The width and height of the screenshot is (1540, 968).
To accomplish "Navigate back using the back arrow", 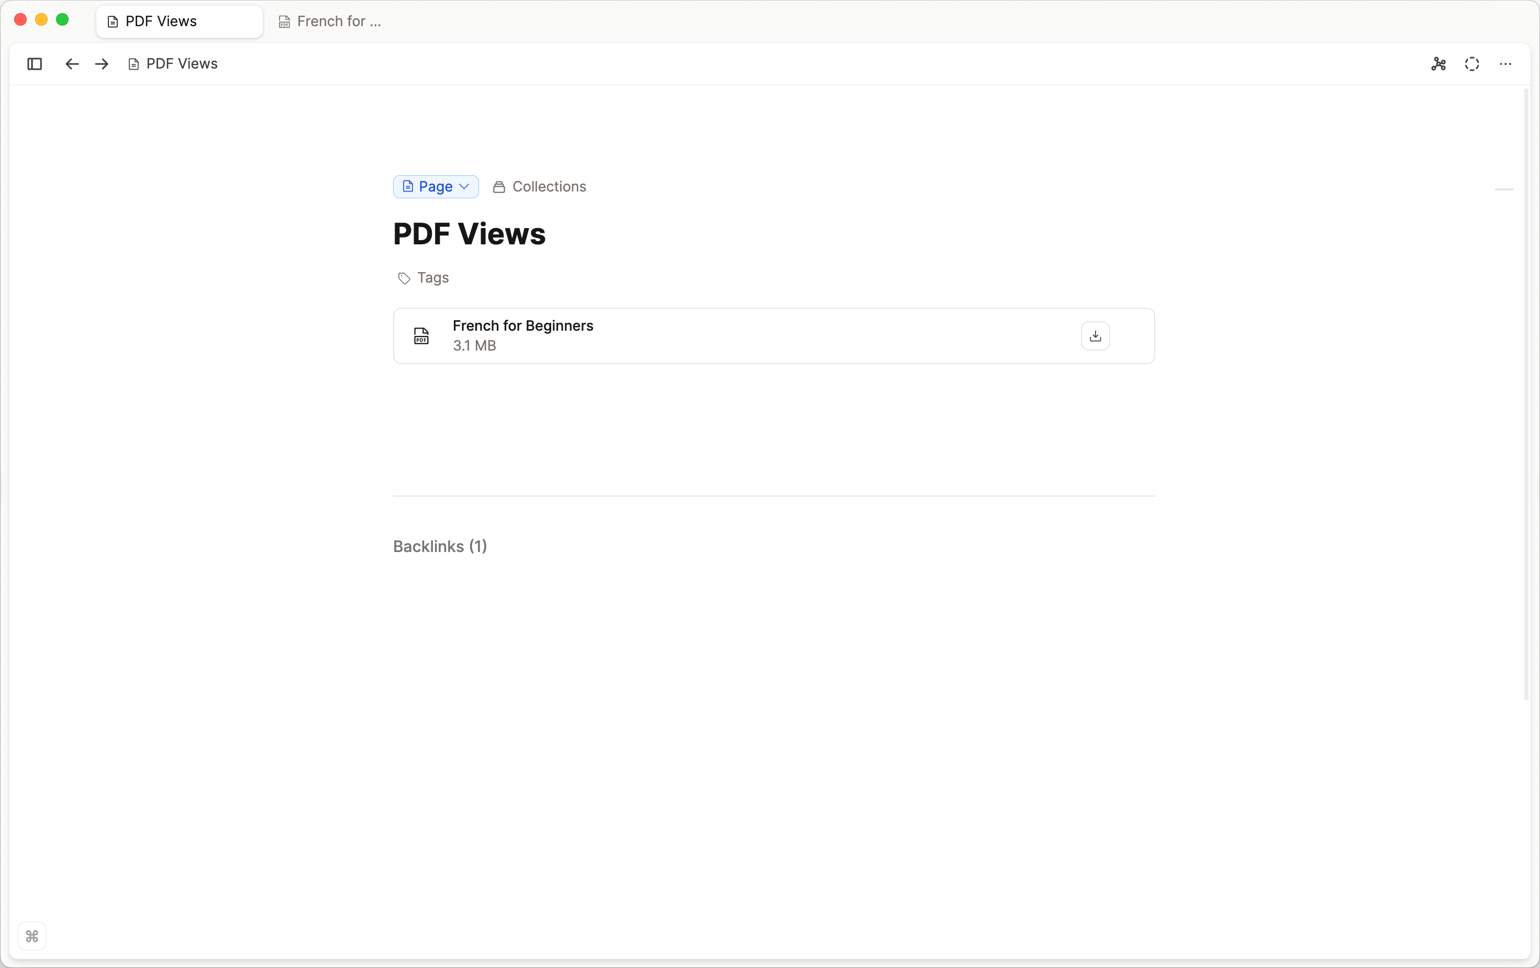I will (x=71, y=64).
